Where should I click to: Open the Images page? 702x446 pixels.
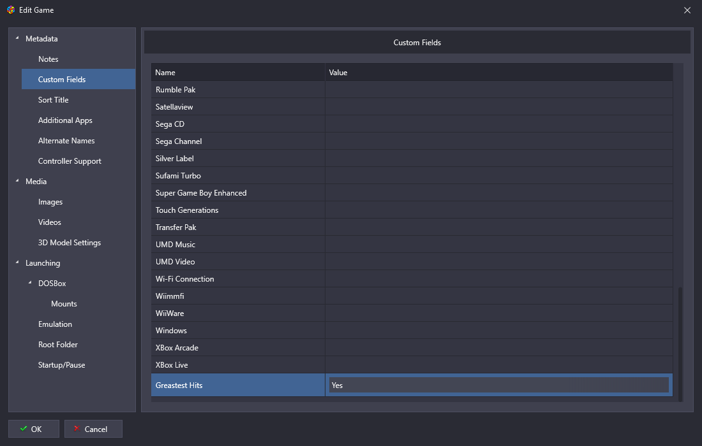coord(50,202)
